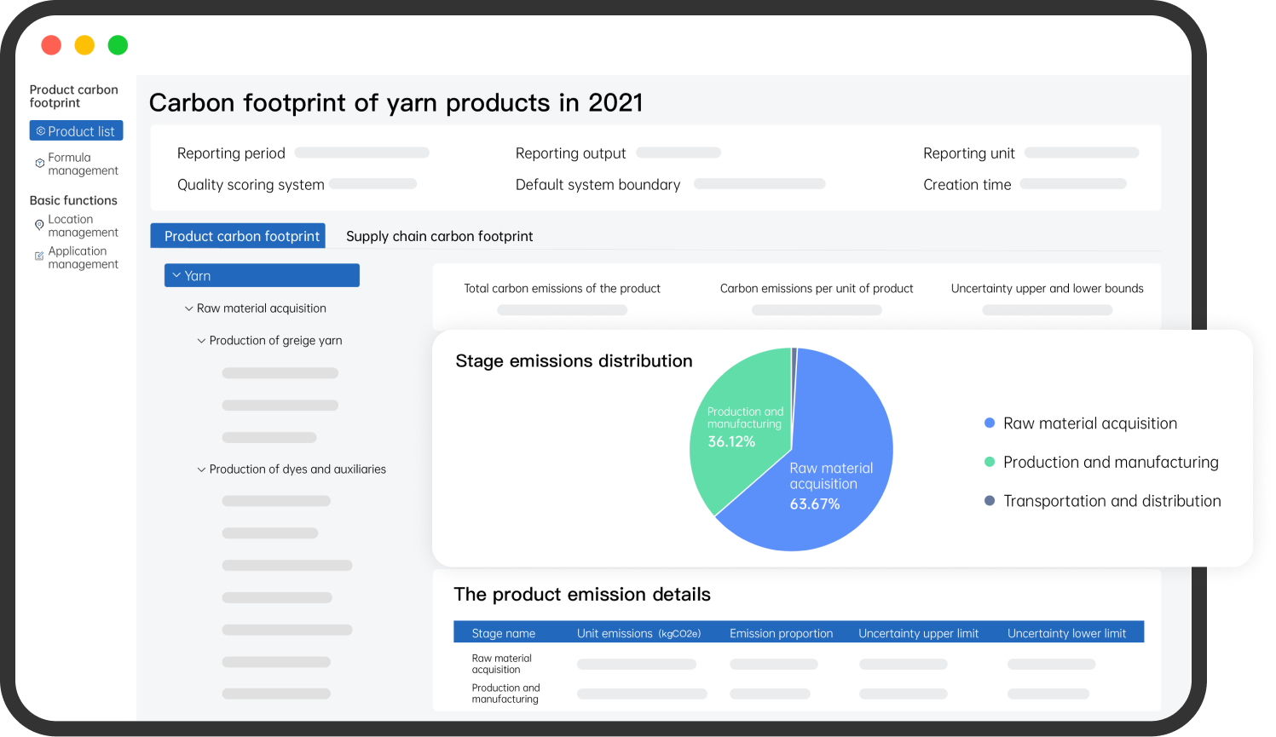Toggle Transportation and distribution legend entry
The height and width of the screenshot is (737, 1276).
(x=1111, y=501)
